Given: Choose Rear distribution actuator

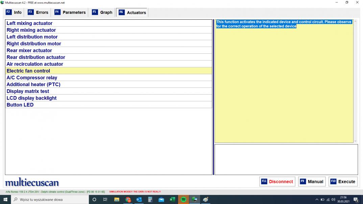Looking at the screenshot, I should click(108, 57).
